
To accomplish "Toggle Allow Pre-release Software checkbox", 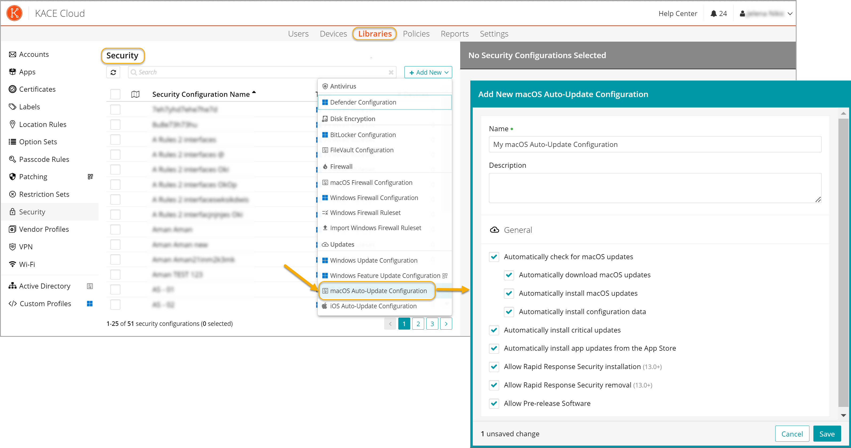I will coord(494,403).
